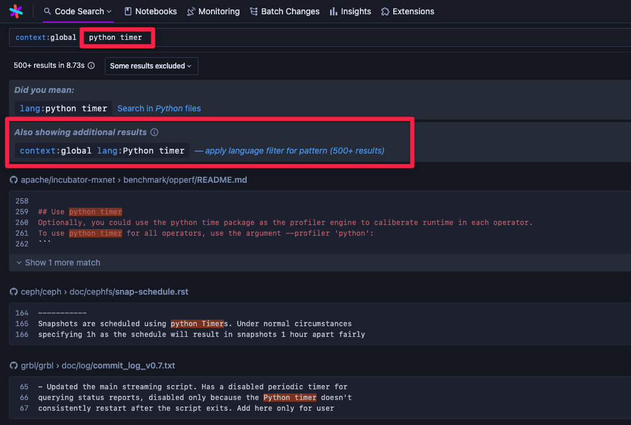Open Batch Changes page
This screenshot has height=425, width=631.
(284, 11)
